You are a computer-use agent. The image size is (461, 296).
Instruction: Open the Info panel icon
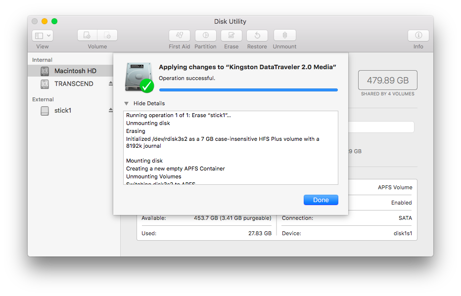point(418,36)
